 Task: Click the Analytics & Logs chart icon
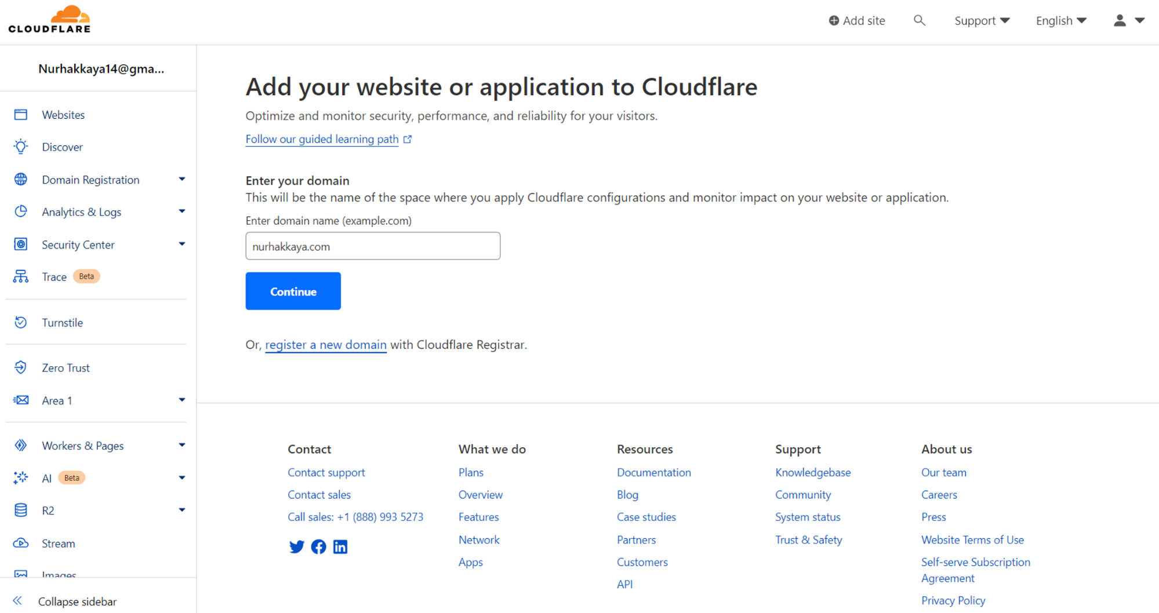point(21,212)
